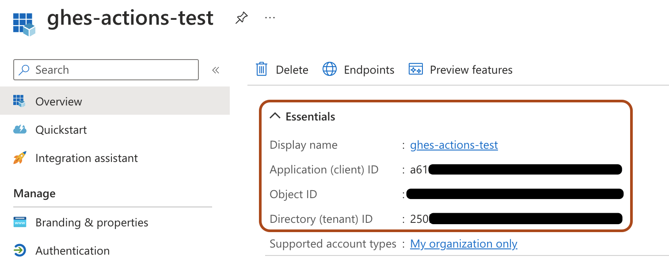The height and width of the screenshot is (263, 669).
Task: Click the Quickstart lightning cloud icon
Action: [19, 129]
